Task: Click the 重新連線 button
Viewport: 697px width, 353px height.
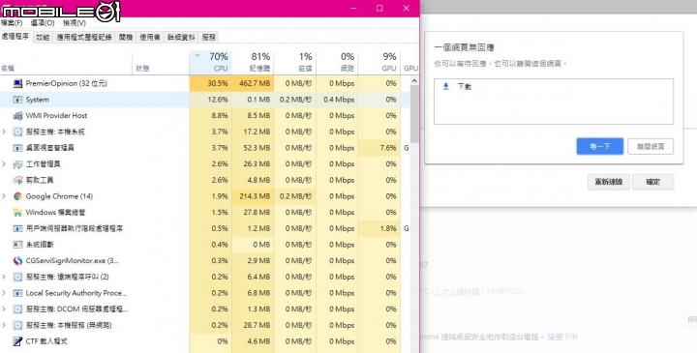Action: [609, 182]
